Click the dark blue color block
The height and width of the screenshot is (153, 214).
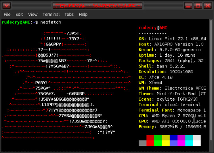coord(174,138)
